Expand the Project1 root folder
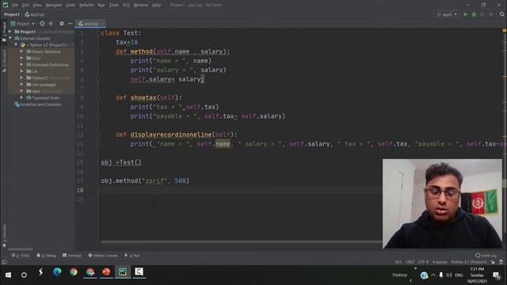The width and height of the screenshot is (507, 285). [x=10, y=32]
